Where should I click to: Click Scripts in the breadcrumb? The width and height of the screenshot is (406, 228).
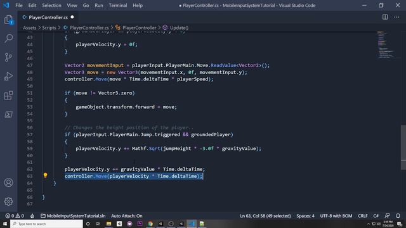[49, 28]
